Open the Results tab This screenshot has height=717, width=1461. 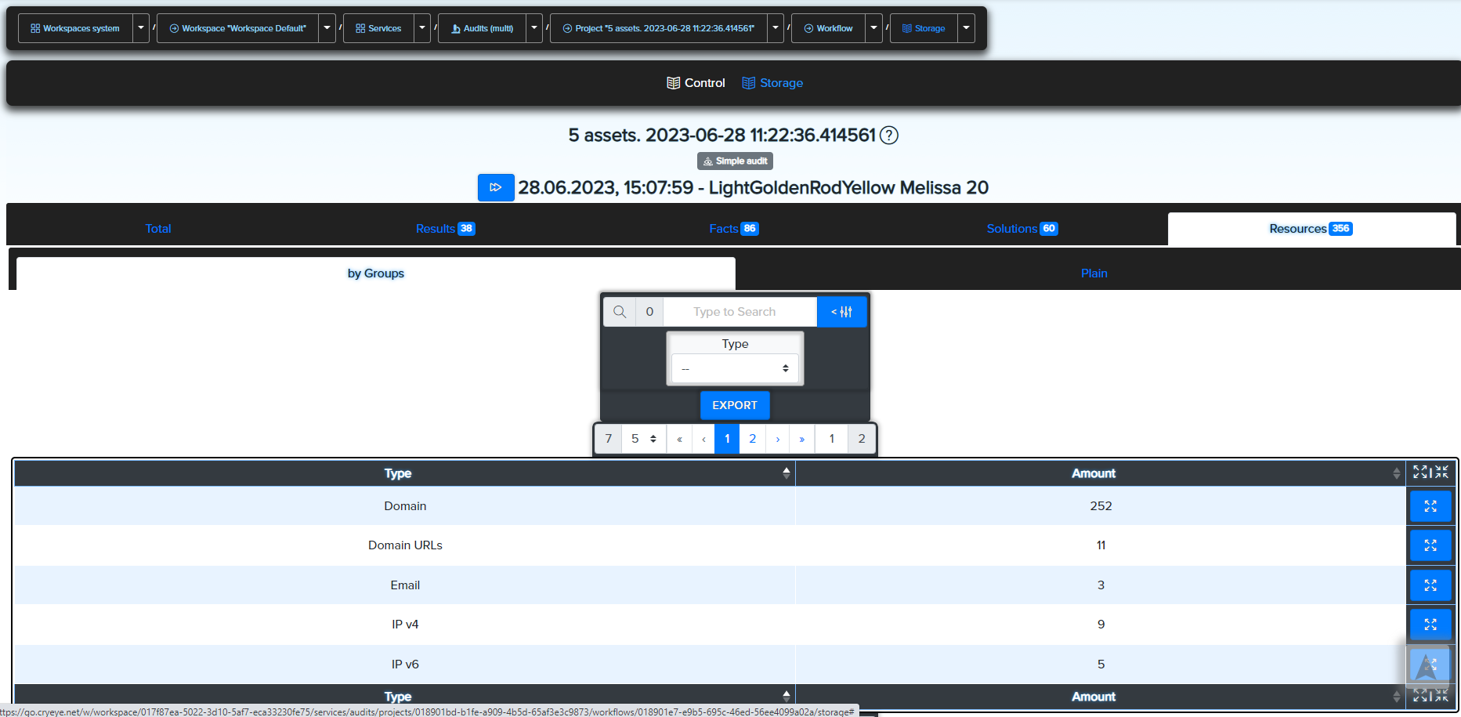[445, 229]
